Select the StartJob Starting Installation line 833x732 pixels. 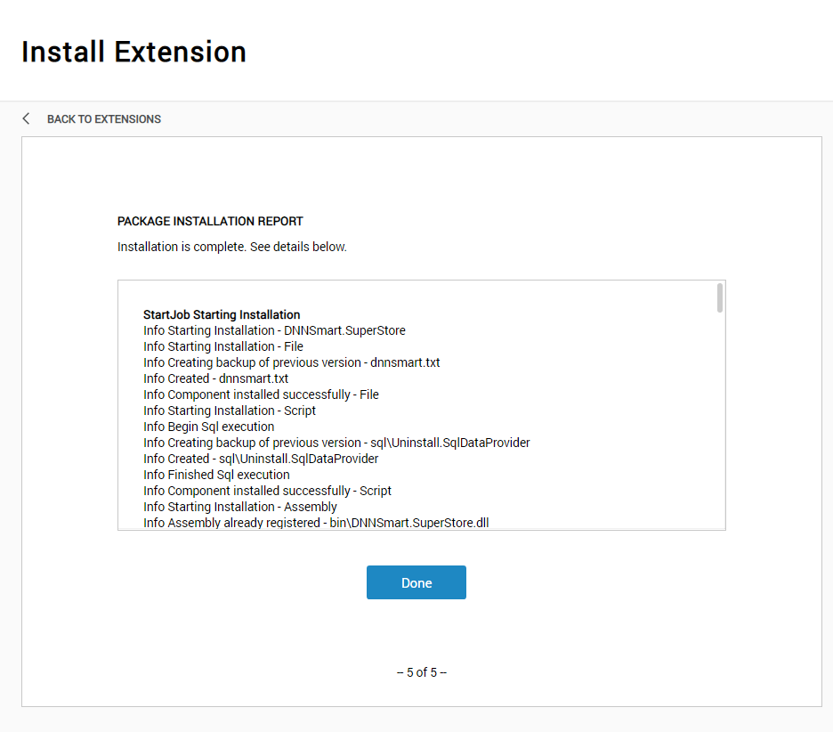pyautogui.click(x=222, y=314)
